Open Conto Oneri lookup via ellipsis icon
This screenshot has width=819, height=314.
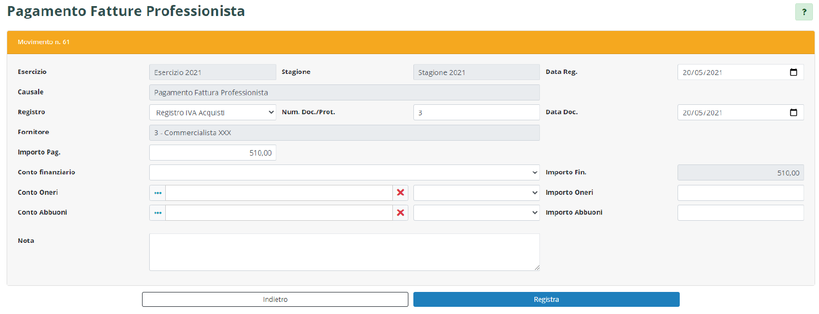tap(158, 193)
